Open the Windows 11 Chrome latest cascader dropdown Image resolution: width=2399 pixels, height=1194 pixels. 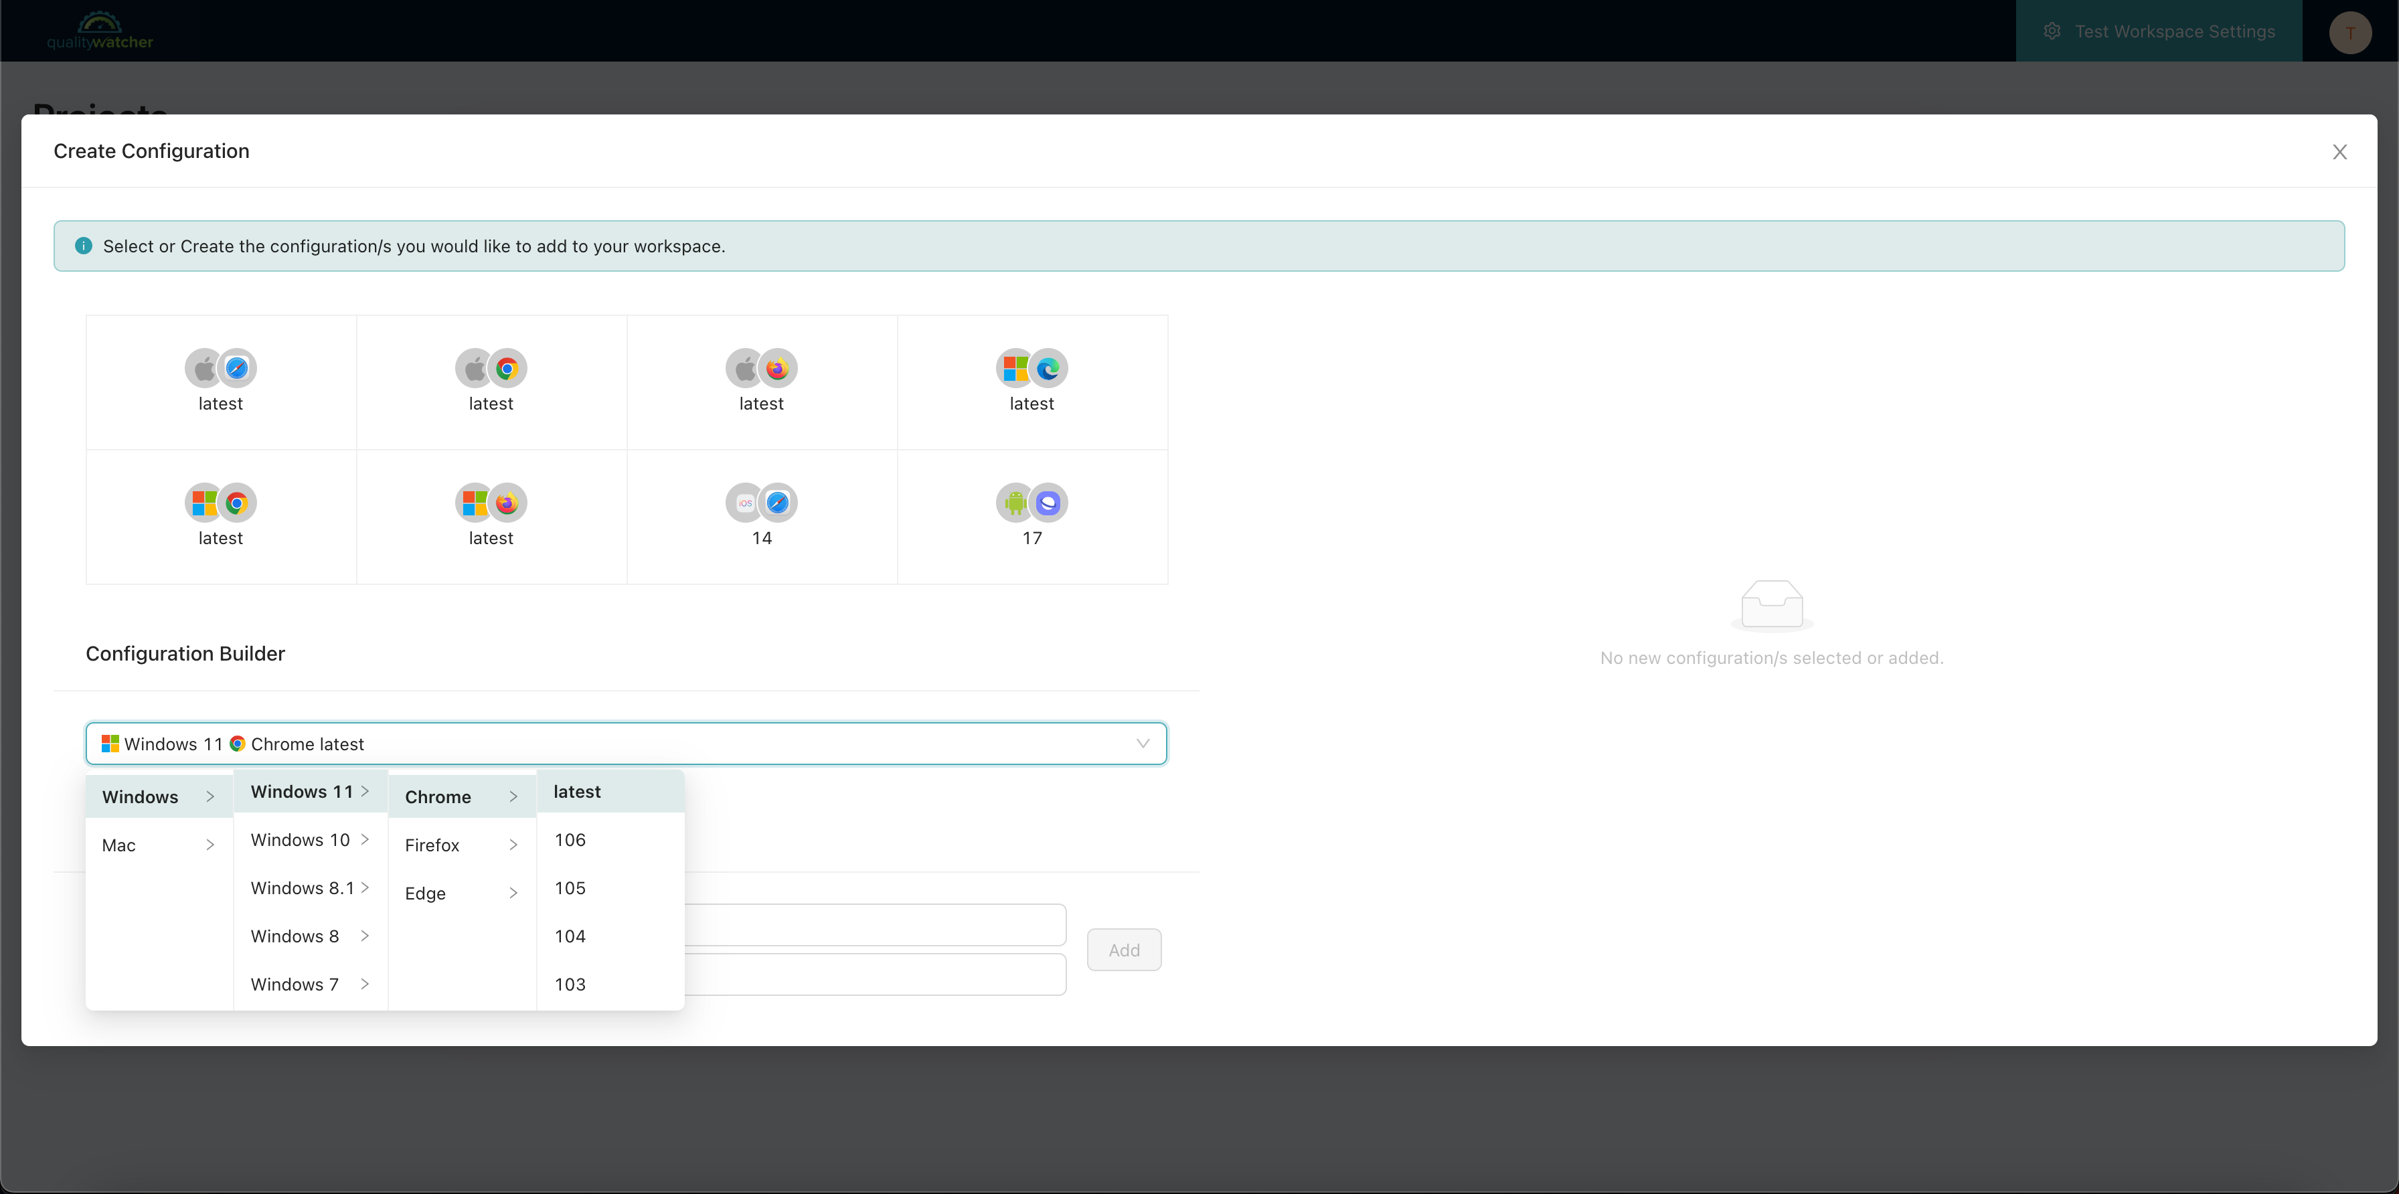626,743
